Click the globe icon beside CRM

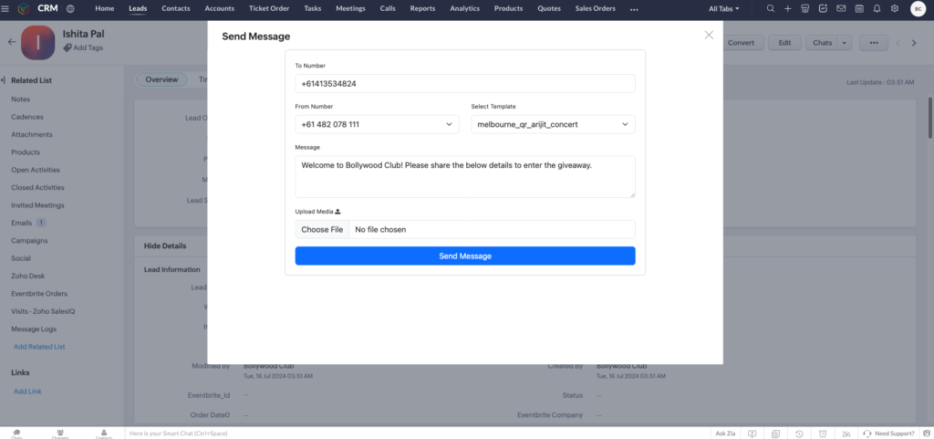click(70, 8)
